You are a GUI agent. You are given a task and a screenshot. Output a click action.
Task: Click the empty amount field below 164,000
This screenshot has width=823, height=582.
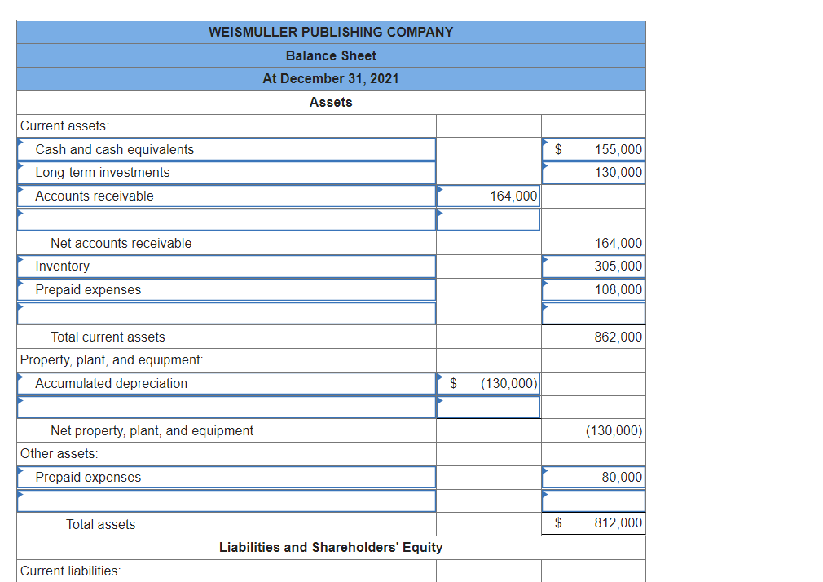(x=487, y=218)
